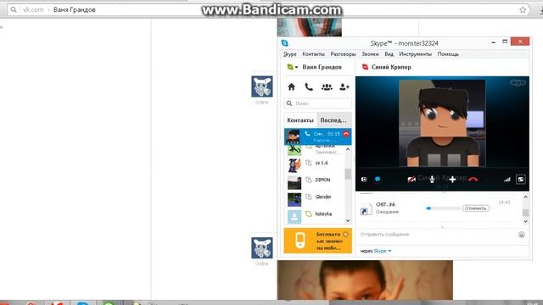Click the file transfer progress bar
This screenshot has height=305, width=543.
(443, 208)
